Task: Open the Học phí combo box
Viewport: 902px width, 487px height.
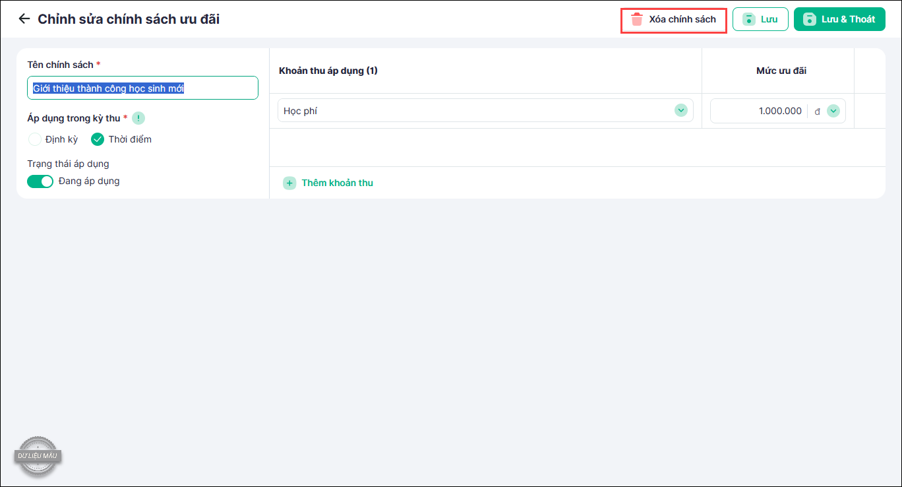Action: pos(485,111)
